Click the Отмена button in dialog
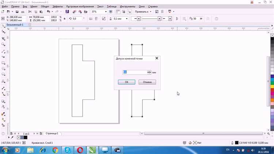This screenshot has height=154, width=274. (147, 82)
